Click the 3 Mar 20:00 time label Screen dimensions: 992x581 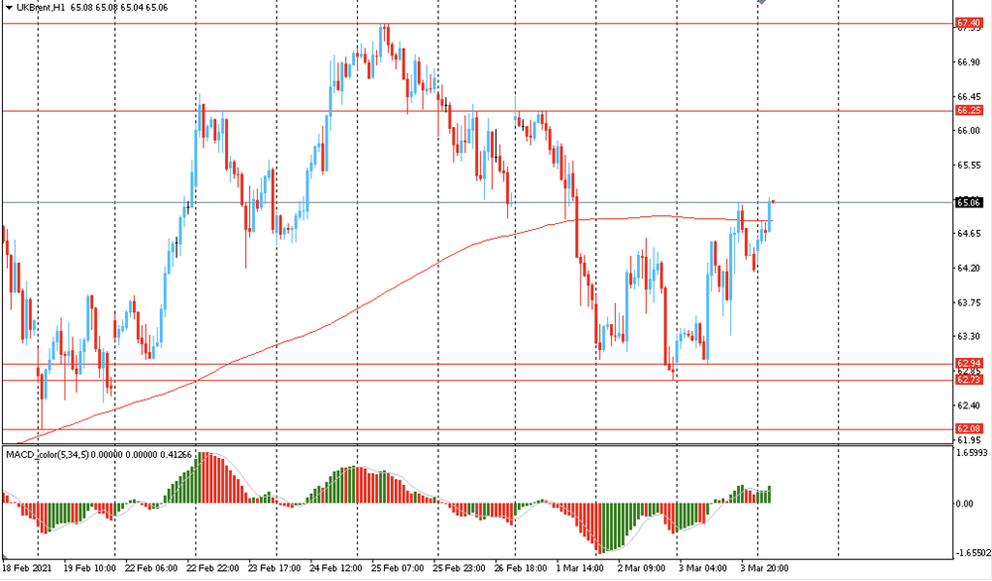764,568
